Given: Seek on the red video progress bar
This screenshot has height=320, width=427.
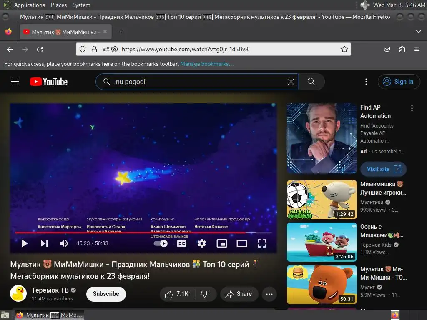Looking at the screenshot, I should tap(143, 232).
